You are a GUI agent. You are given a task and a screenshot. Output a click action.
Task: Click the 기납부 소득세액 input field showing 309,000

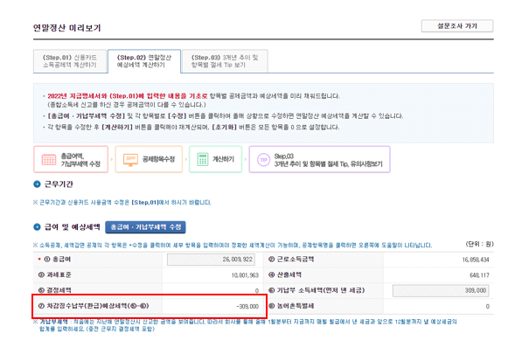pyautogui.click(x=441, y=290)
